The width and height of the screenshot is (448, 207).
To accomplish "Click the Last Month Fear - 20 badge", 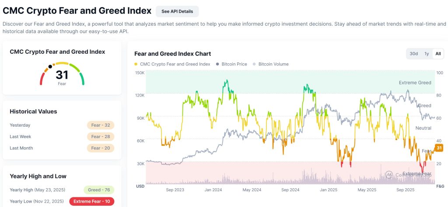I will [x=100, y=148].
